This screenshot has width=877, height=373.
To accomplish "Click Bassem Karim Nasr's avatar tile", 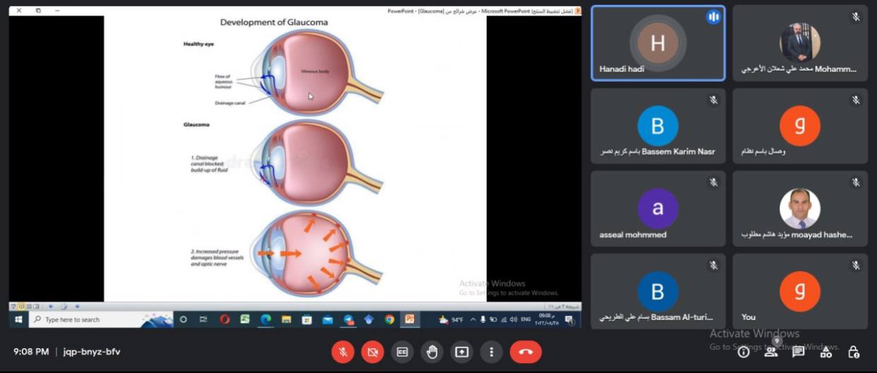I will point(657,126).
